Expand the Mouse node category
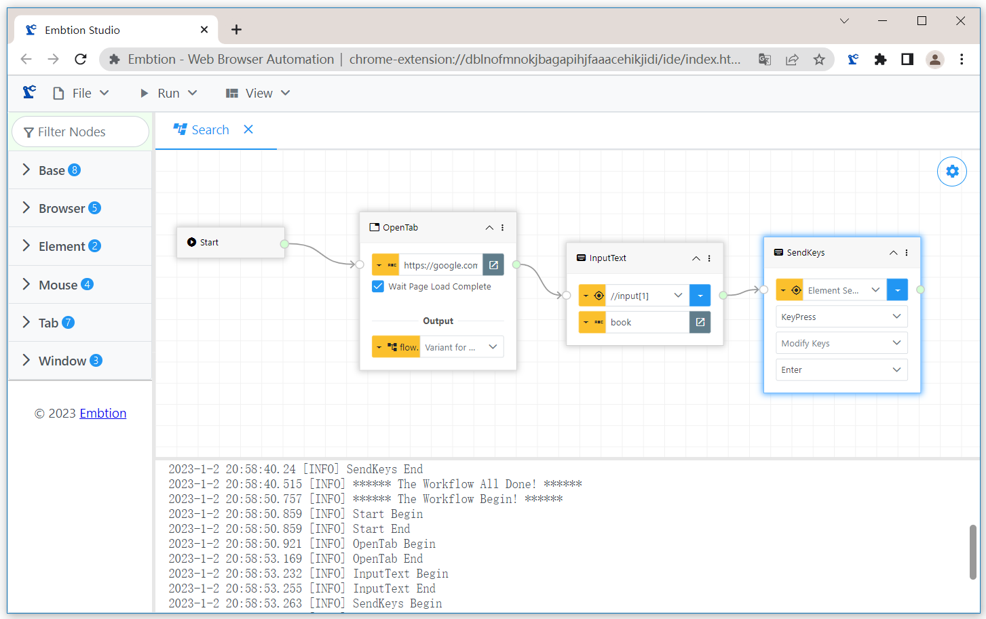 (80, 285)
